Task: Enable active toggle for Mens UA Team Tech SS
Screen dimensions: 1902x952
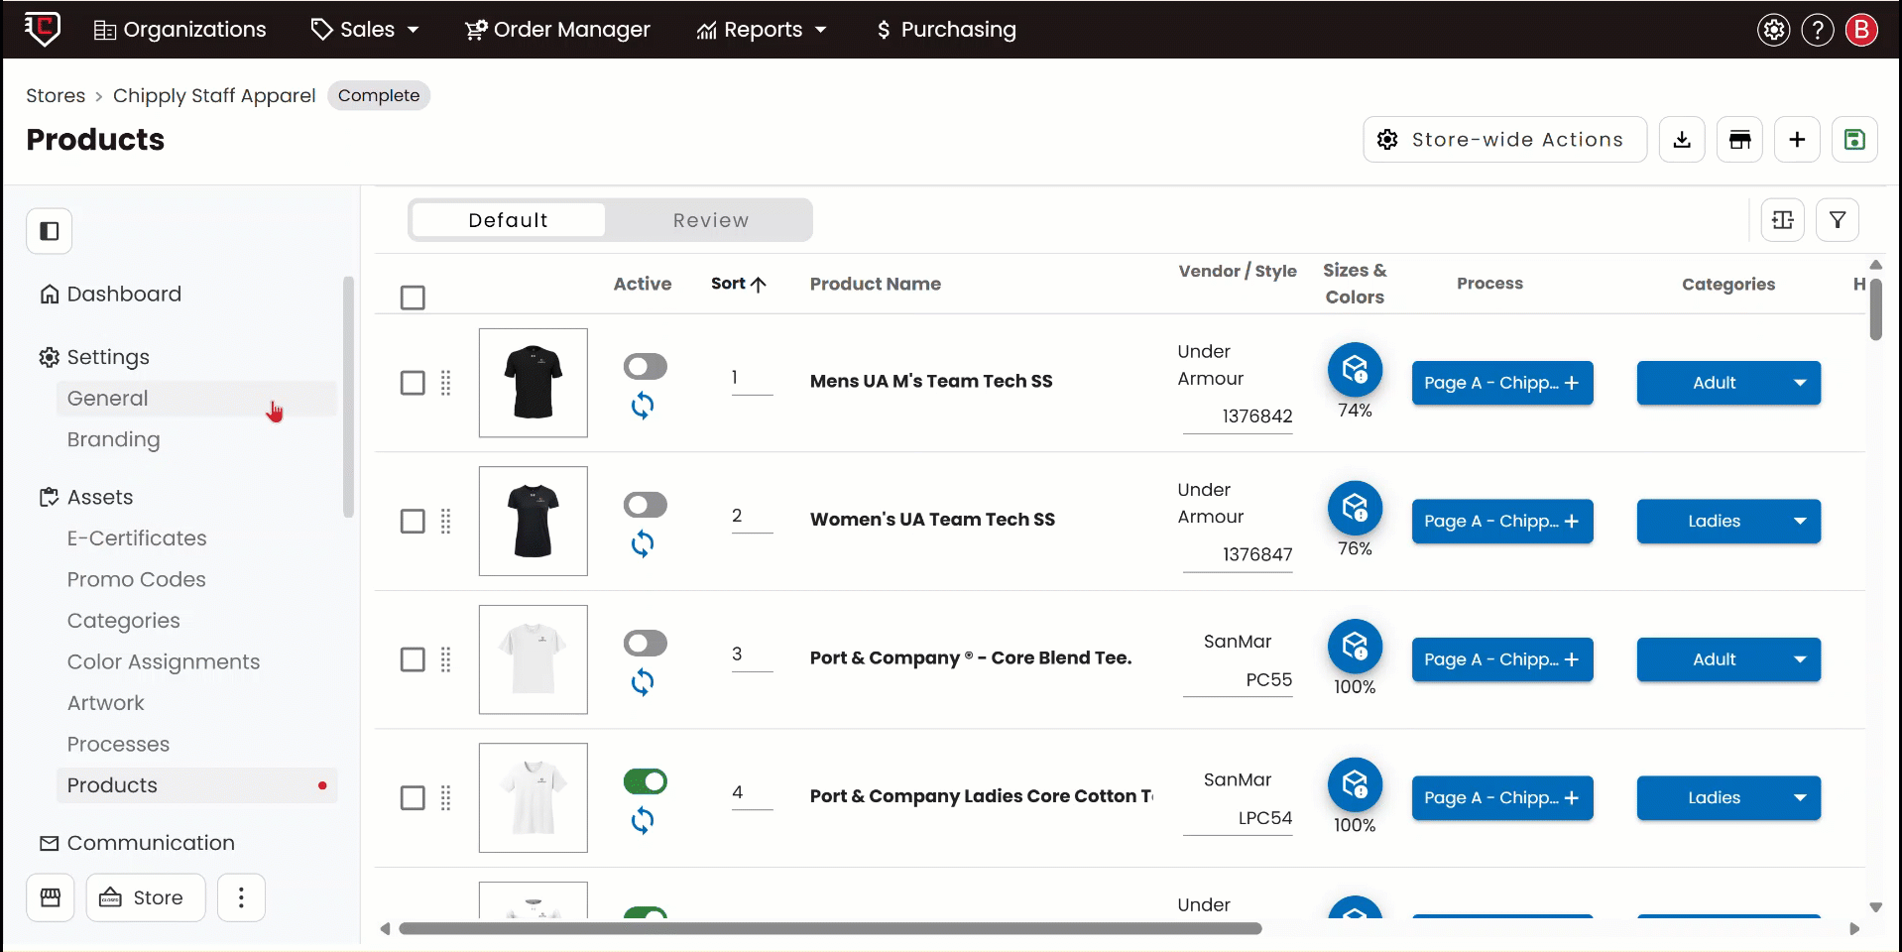Action: [x=645, y=367]
